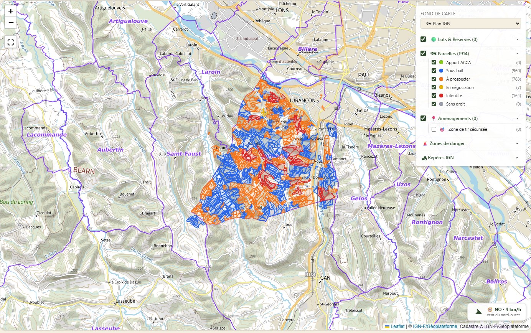The image size is (531, 333).
Task: Click the Zone de tir target icon
Action: (442, 129)
